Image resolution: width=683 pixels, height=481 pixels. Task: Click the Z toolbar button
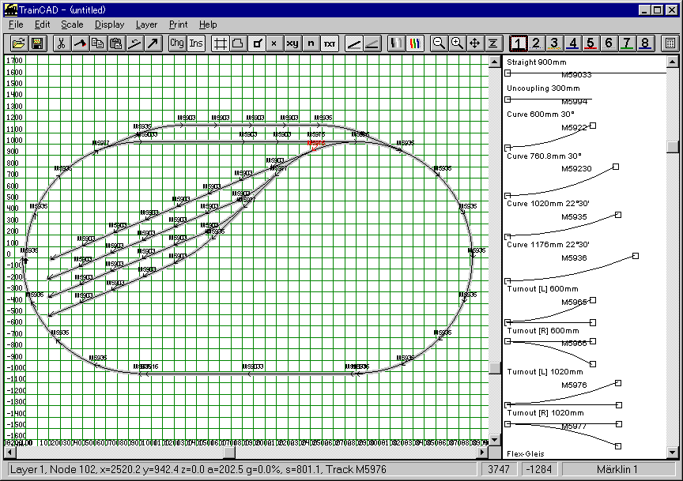coord(493,43)
